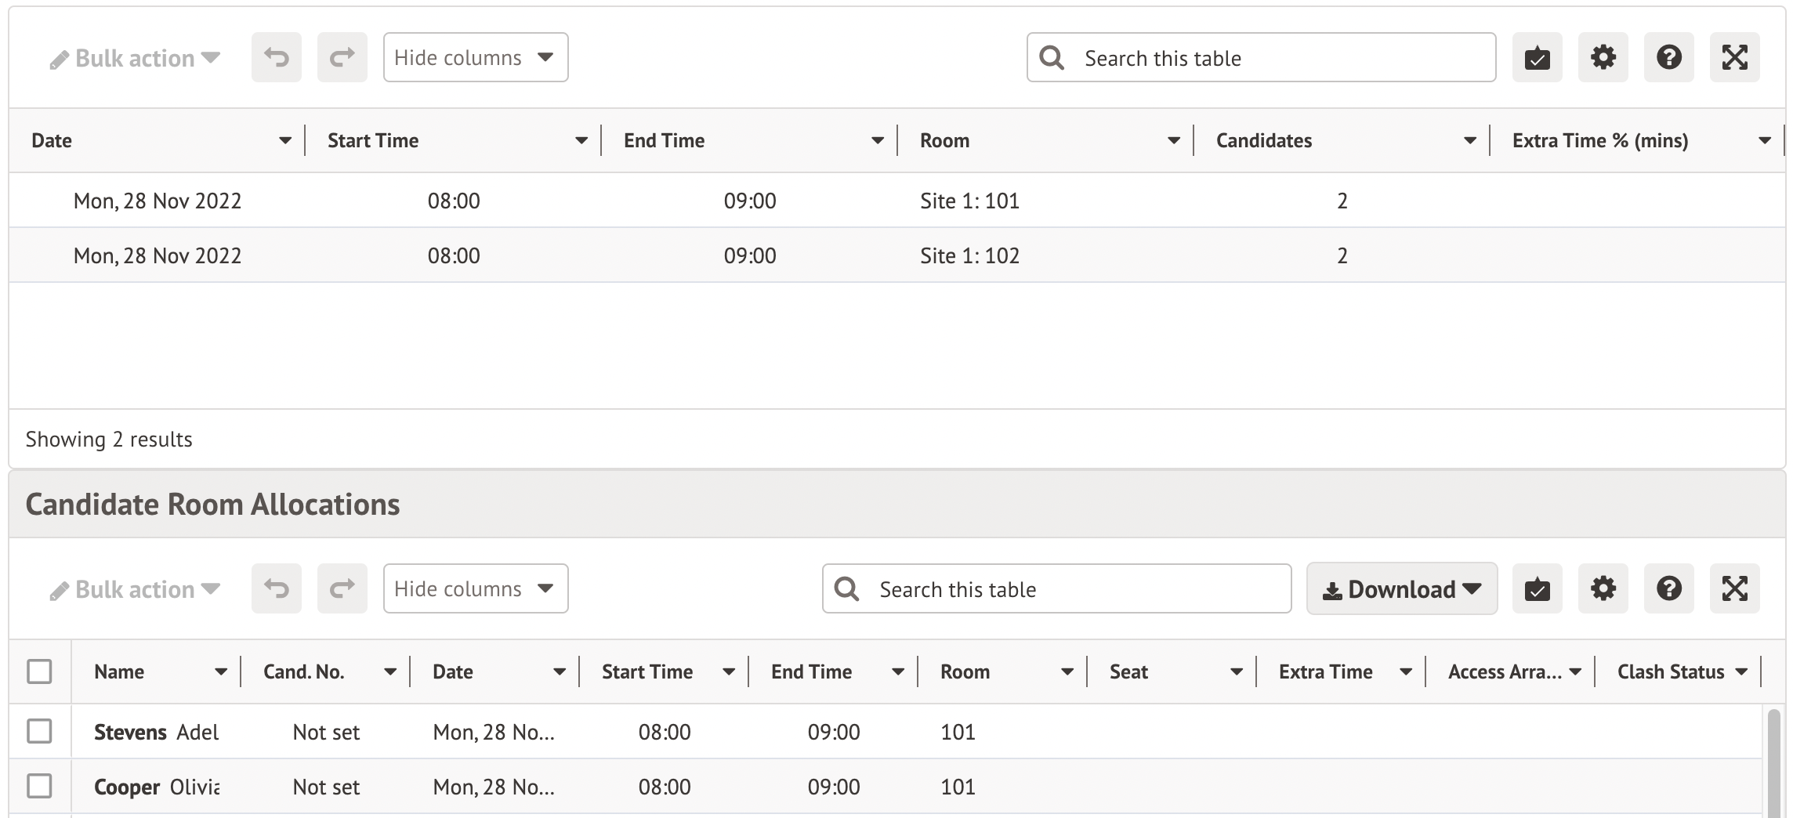Open Hide columns dropdown in top table
The image size is (1793, 818).
pos(475,57)
